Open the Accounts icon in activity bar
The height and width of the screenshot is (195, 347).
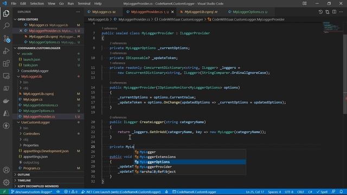click(6, 170)
